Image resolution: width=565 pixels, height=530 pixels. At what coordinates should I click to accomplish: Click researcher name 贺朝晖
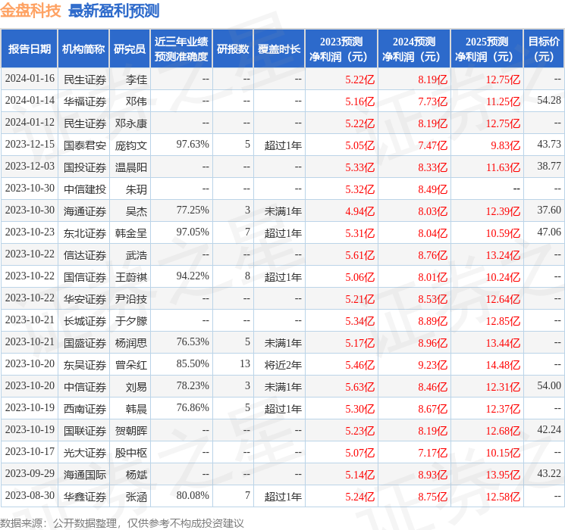click(131, 431)
